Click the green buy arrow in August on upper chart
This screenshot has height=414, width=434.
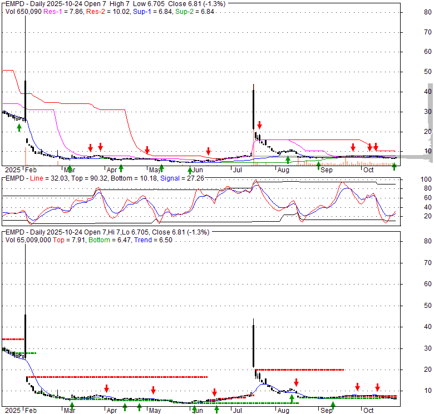coord(288,159)
